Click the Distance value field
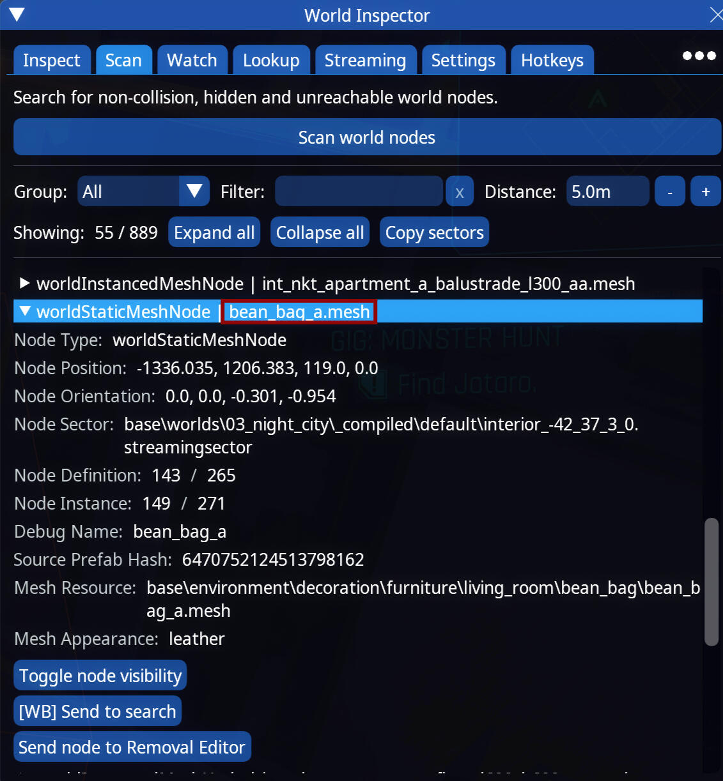The width and height of the screenshot is (723, 781). click(607, 192)
